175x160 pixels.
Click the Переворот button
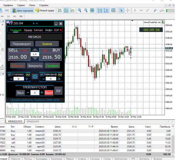(x=22, y=44)
